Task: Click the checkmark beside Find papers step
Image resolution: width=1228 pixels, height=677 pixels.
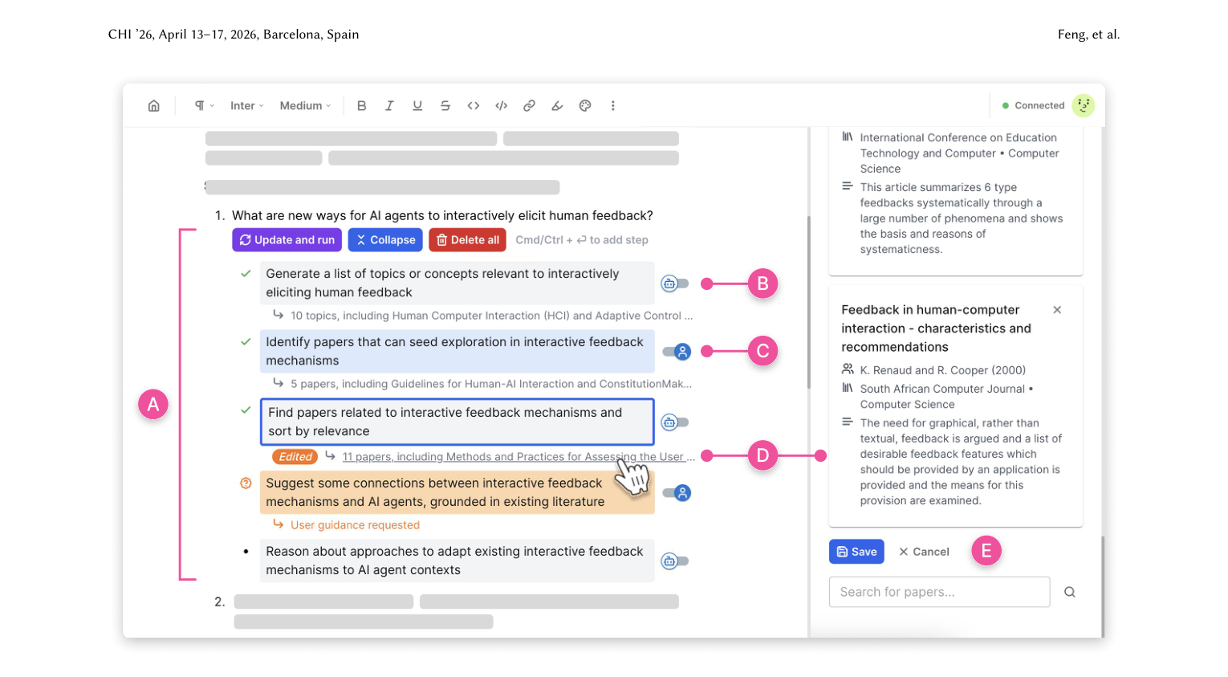Action: pyautogui.click(x=246, y=410)
